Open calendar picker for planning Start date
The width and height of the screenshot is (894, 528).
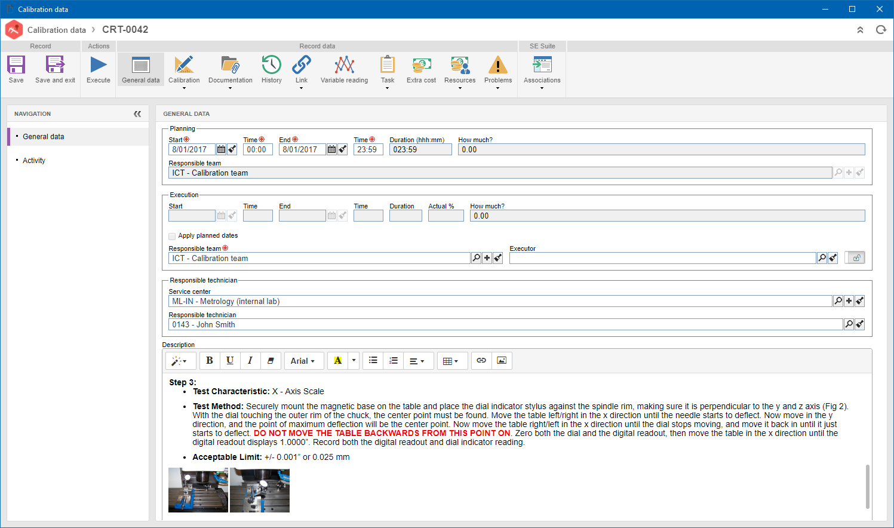click(x=221, y=149)
